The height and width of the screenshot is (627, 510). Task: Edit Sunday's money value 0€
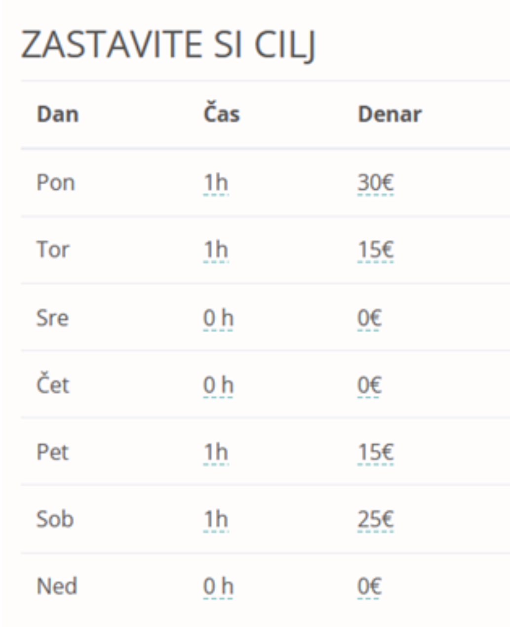click(x=370, y=587)
